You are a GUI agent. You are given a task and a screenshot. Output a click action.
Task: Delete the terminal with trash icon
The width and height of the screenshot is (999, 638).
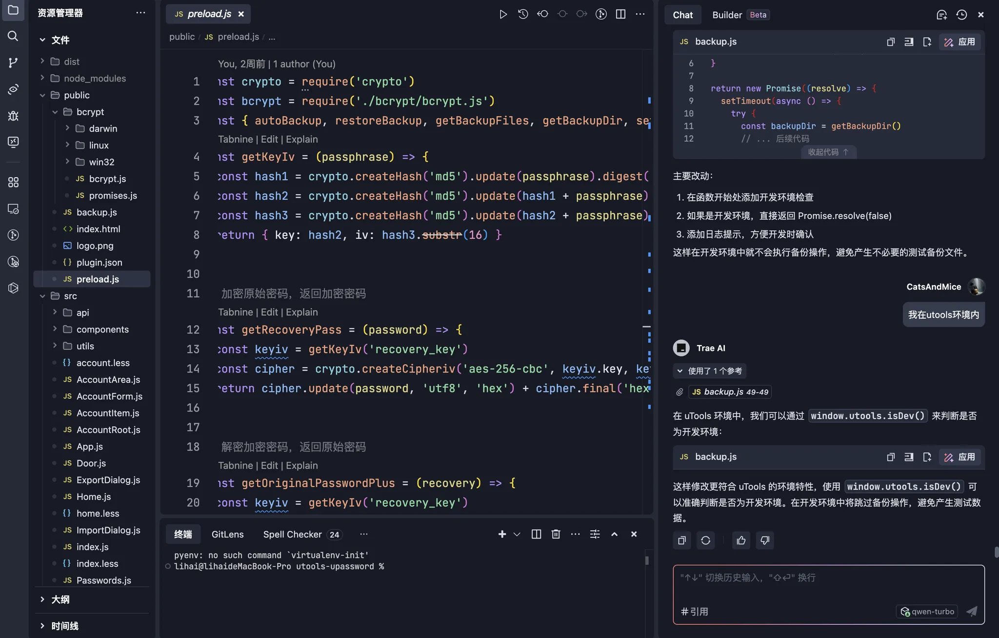(x=556, y=534)
